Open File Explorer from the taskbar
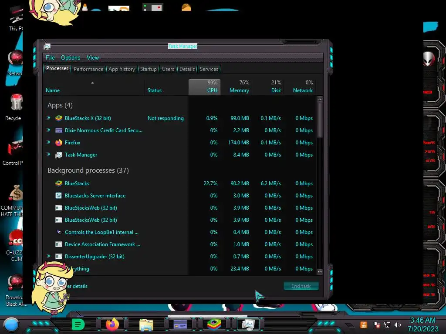 coord(146,324)
